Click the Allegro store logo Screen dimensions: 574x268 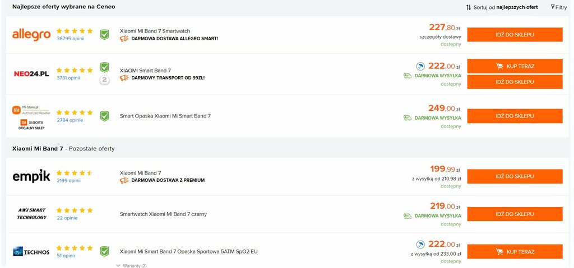point(31,35)
